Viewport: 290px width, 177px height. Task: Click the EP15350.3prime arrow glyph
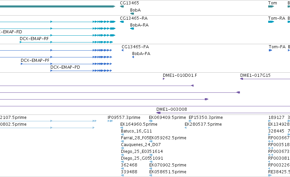pos(190,121)
